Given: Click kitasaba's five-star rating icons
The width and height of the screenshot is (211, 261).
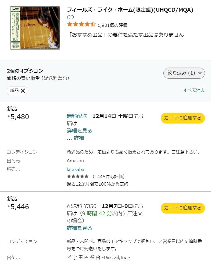Looking at the screenshot, I should tap(78, 176).
